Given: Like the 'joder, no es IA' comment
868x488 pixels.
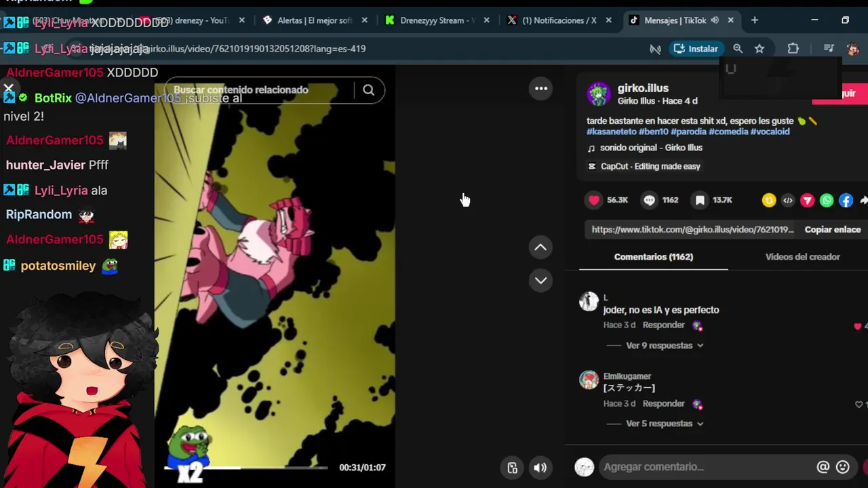Looking at the screenshot, I should 859,326.
